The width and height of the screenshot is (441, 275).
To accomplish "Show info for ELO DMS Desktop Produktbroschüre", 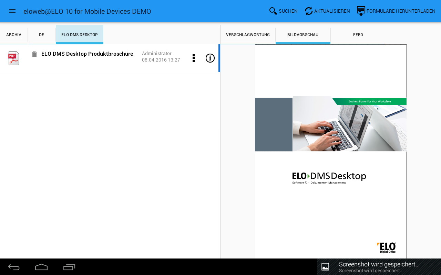I will coord(210,58).
